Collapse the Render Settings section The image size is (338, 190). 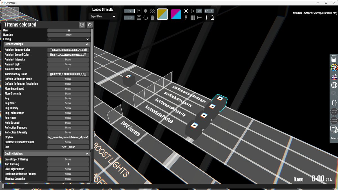(87, 44)
